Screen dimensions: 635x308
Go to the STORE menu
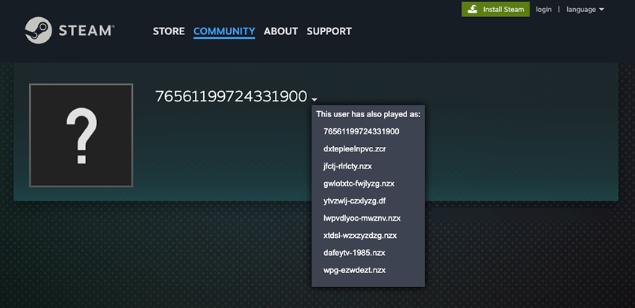click(x=169, y=31)
